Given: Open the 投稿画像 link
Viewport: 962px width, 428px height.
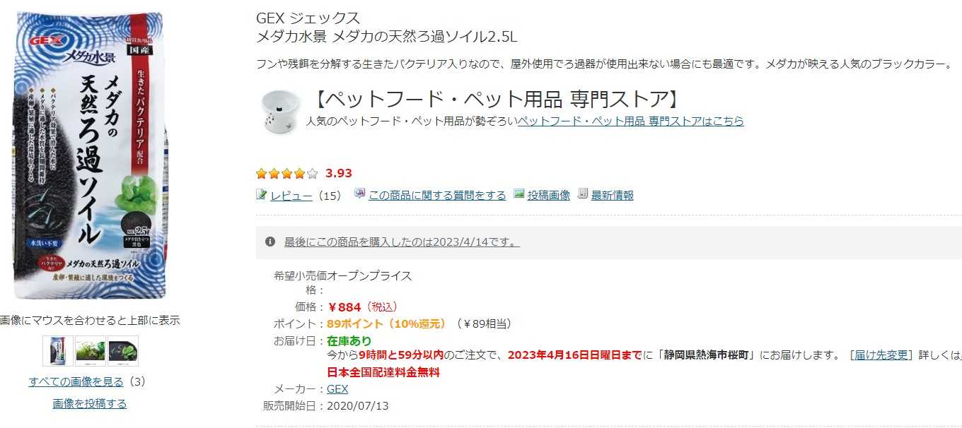Looking at the screenshot, I should click(x=548, y=196).
